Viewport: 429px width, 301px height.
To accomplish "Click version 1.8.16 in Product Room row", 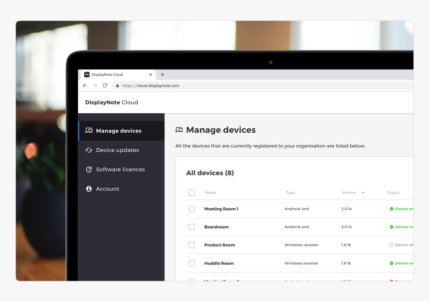I will click(x=346, y=245).
